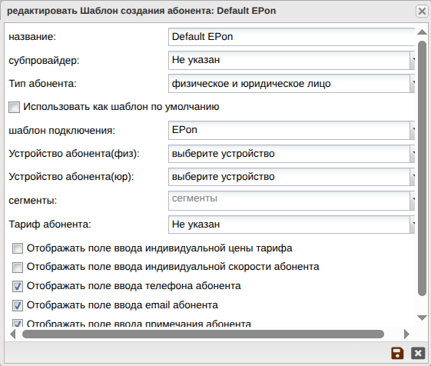Viewport: 431px width, 366px height.
Task: Click the horizontal scrollbar right arrow
Action: [x=406, y=334]
